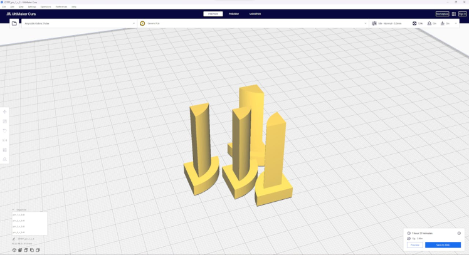Click the Preview button near Save

[415, 245]
